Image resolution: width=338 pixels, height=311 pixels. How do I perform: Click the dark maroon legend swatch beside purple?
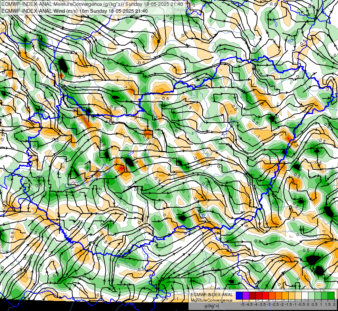(252, 295)
